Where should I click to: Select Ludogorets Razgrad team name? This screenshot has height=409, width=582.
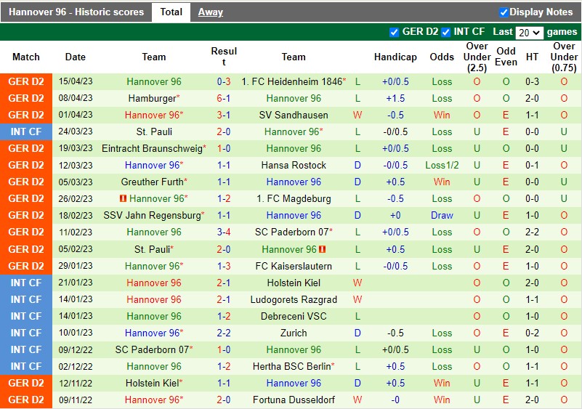coord(294,299)
